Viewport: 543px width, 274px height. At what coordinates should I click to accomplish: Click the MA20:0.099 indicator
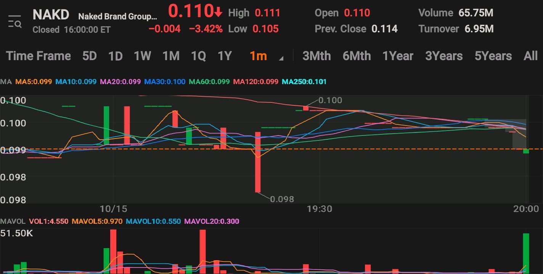click(120, 81)
